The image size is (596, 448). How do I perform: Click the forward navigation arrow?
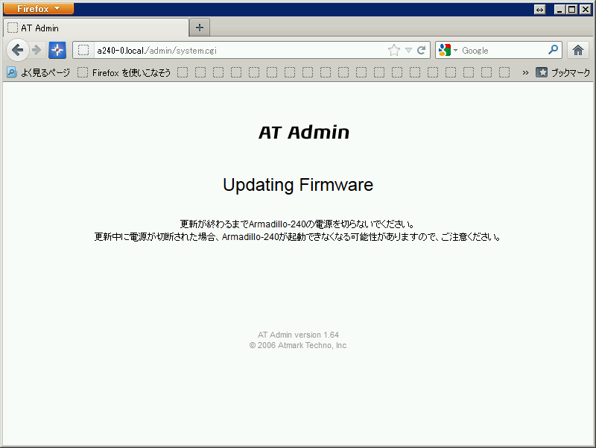tap(37, 50)
